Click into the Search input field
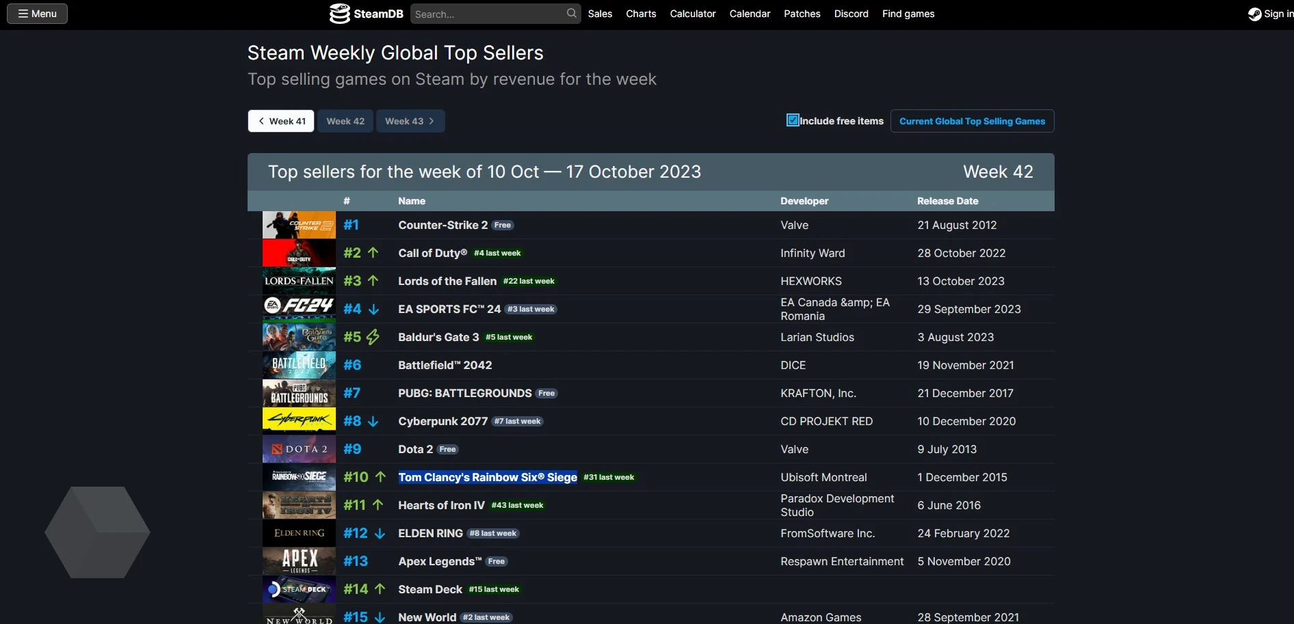This screenshot has height=624, width=1294. tap(488, 14)
